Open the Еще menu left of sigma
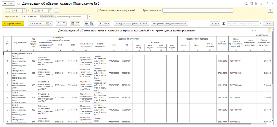Viewport: 277px width, 127px height. click(x=215, y=24)
